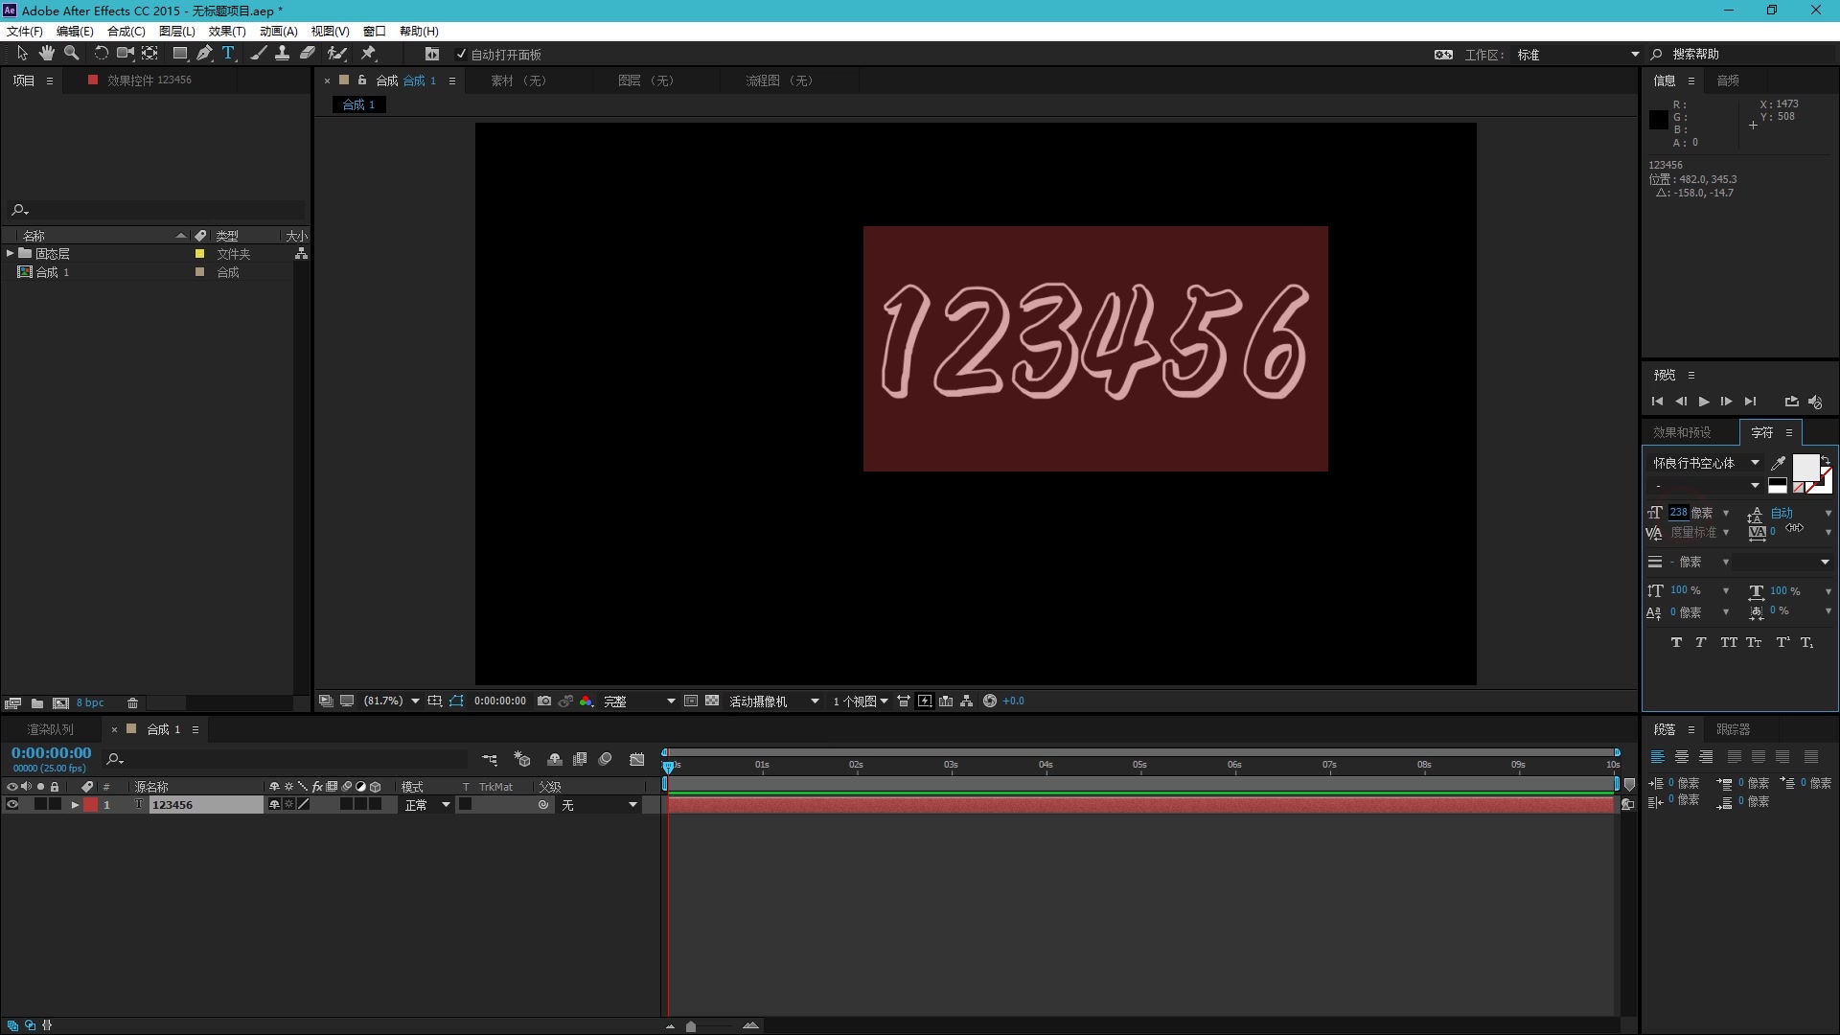Select the Hand tool
This screenshot has height=1035, width=1840.
(x=46, y=54)
